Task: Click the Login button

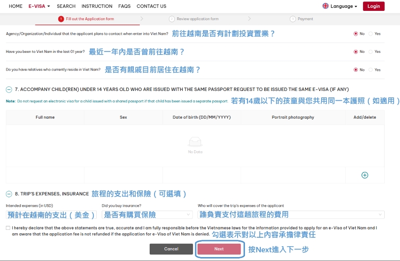Action: click(x=373, y=6)
